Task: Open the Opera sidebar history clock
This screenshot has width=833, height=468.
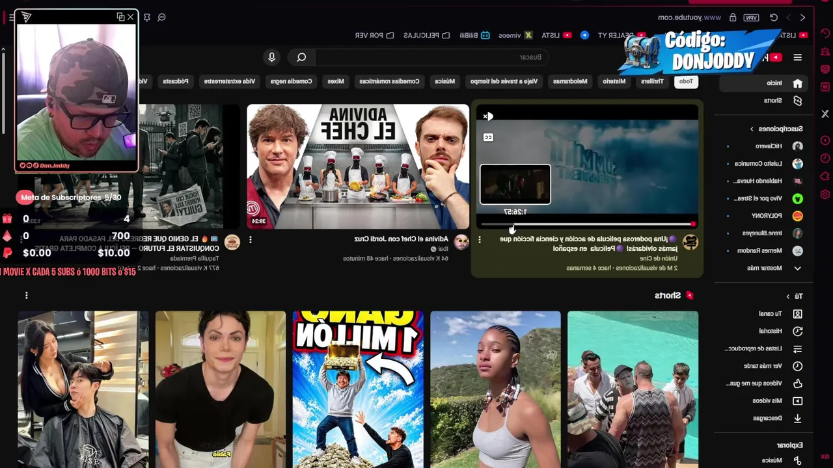Action: pos(825,158)
